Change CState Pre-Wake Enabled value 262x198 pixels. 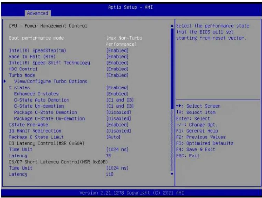[x=117, y=125]
